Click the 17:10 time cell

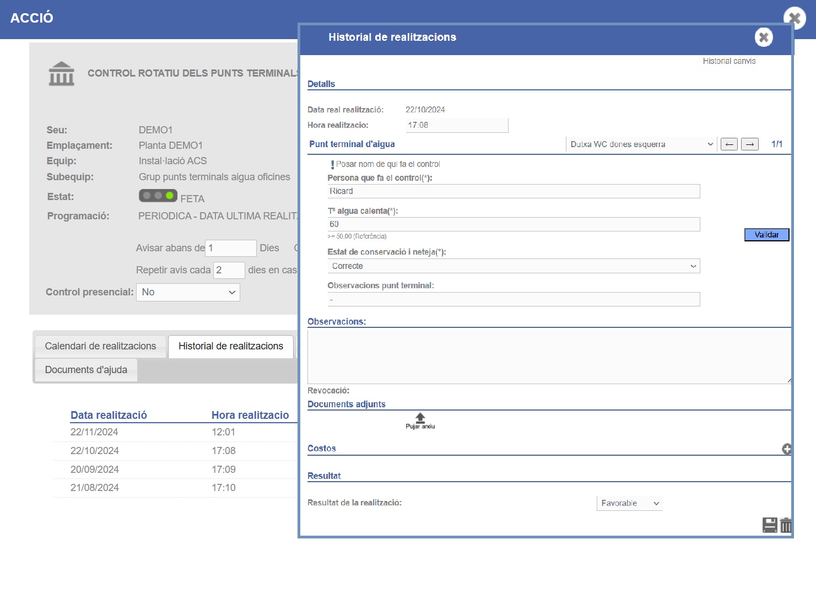(x=223, y=488)
